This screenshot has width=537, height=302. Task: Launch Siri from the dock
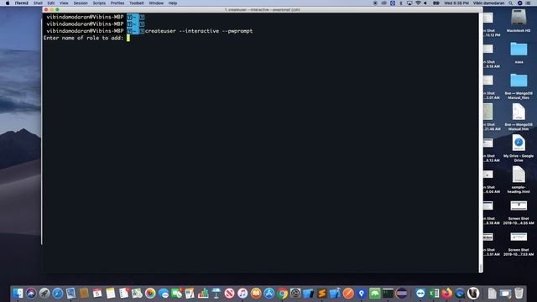point(31,293)
